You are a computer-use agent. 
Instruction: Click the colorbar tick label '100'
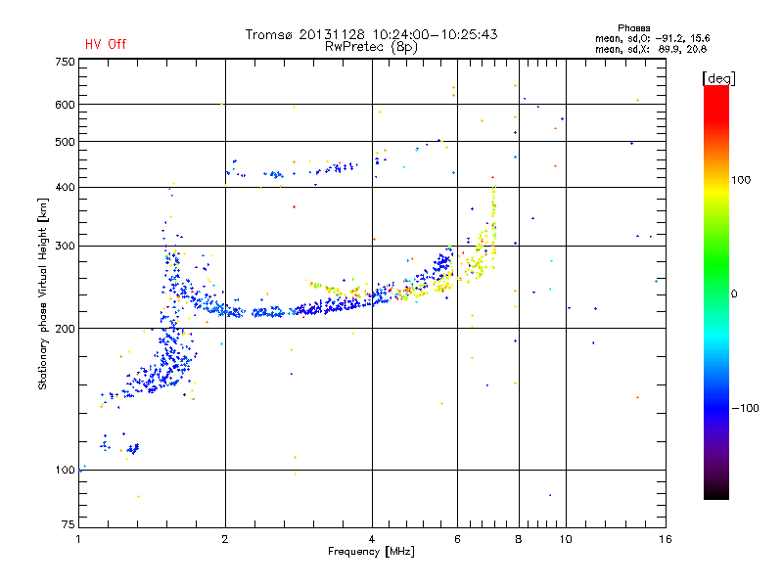[741, 180]
